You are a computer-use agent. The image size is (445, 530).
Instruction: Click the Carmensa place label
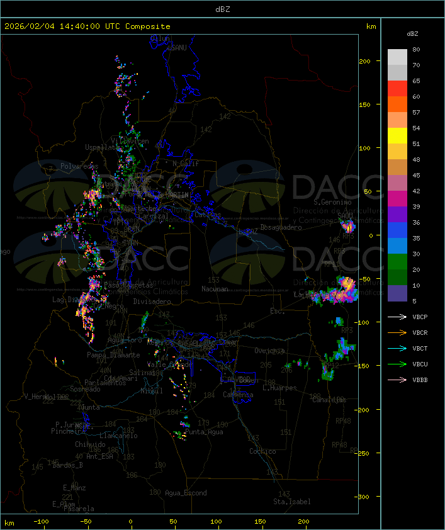pos(238,395)
